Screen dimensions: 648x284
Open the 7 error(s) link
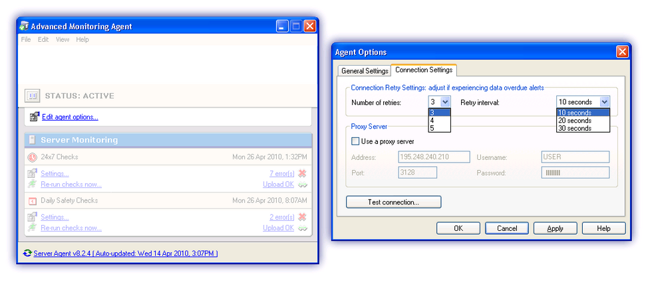point(282,174)
